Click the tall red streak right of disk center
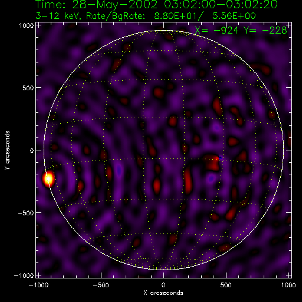The image size is (302, 302). tap(188, 181)
